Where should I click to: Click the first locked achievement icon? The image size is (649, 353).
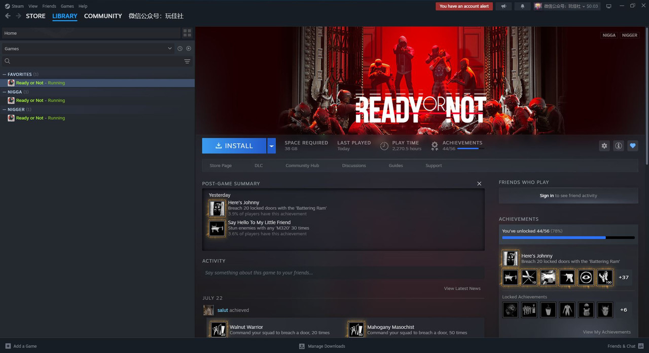[510, 309]
